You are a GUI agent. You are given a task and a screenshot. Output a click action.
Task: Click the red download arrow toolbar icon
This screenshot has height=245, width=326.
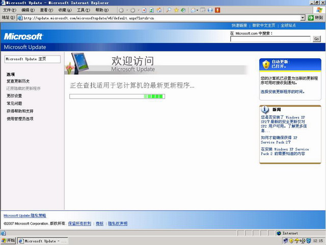[x=218, y=10]
